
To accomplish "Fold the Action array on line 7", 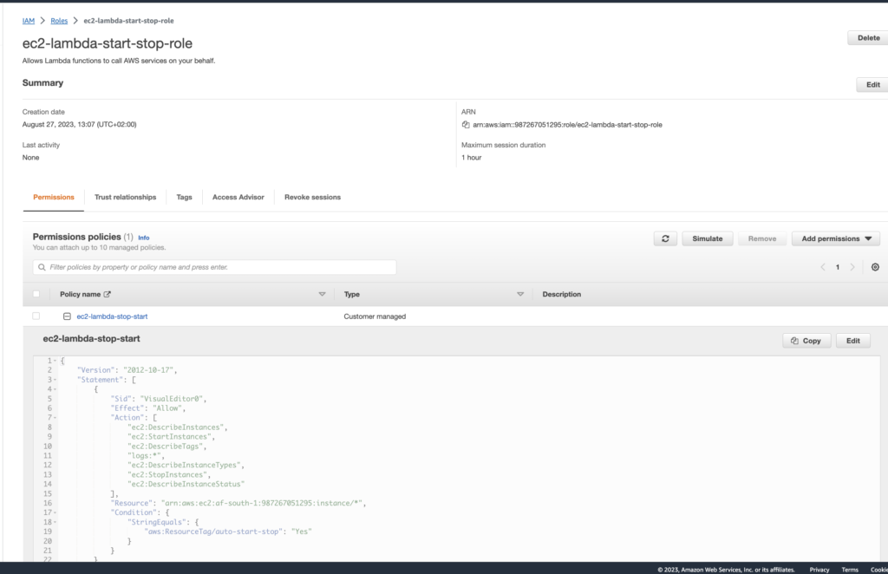I will tap(55, 418).
